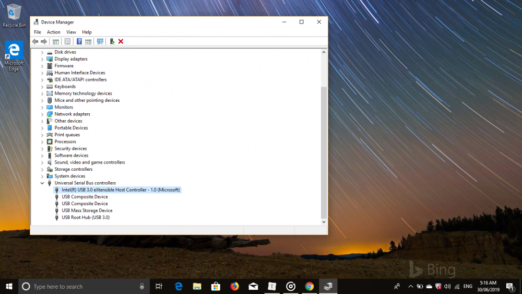Screen dimensions: 522x294
Task: Select USB Mass Storage Device entry
Action: 87,210
